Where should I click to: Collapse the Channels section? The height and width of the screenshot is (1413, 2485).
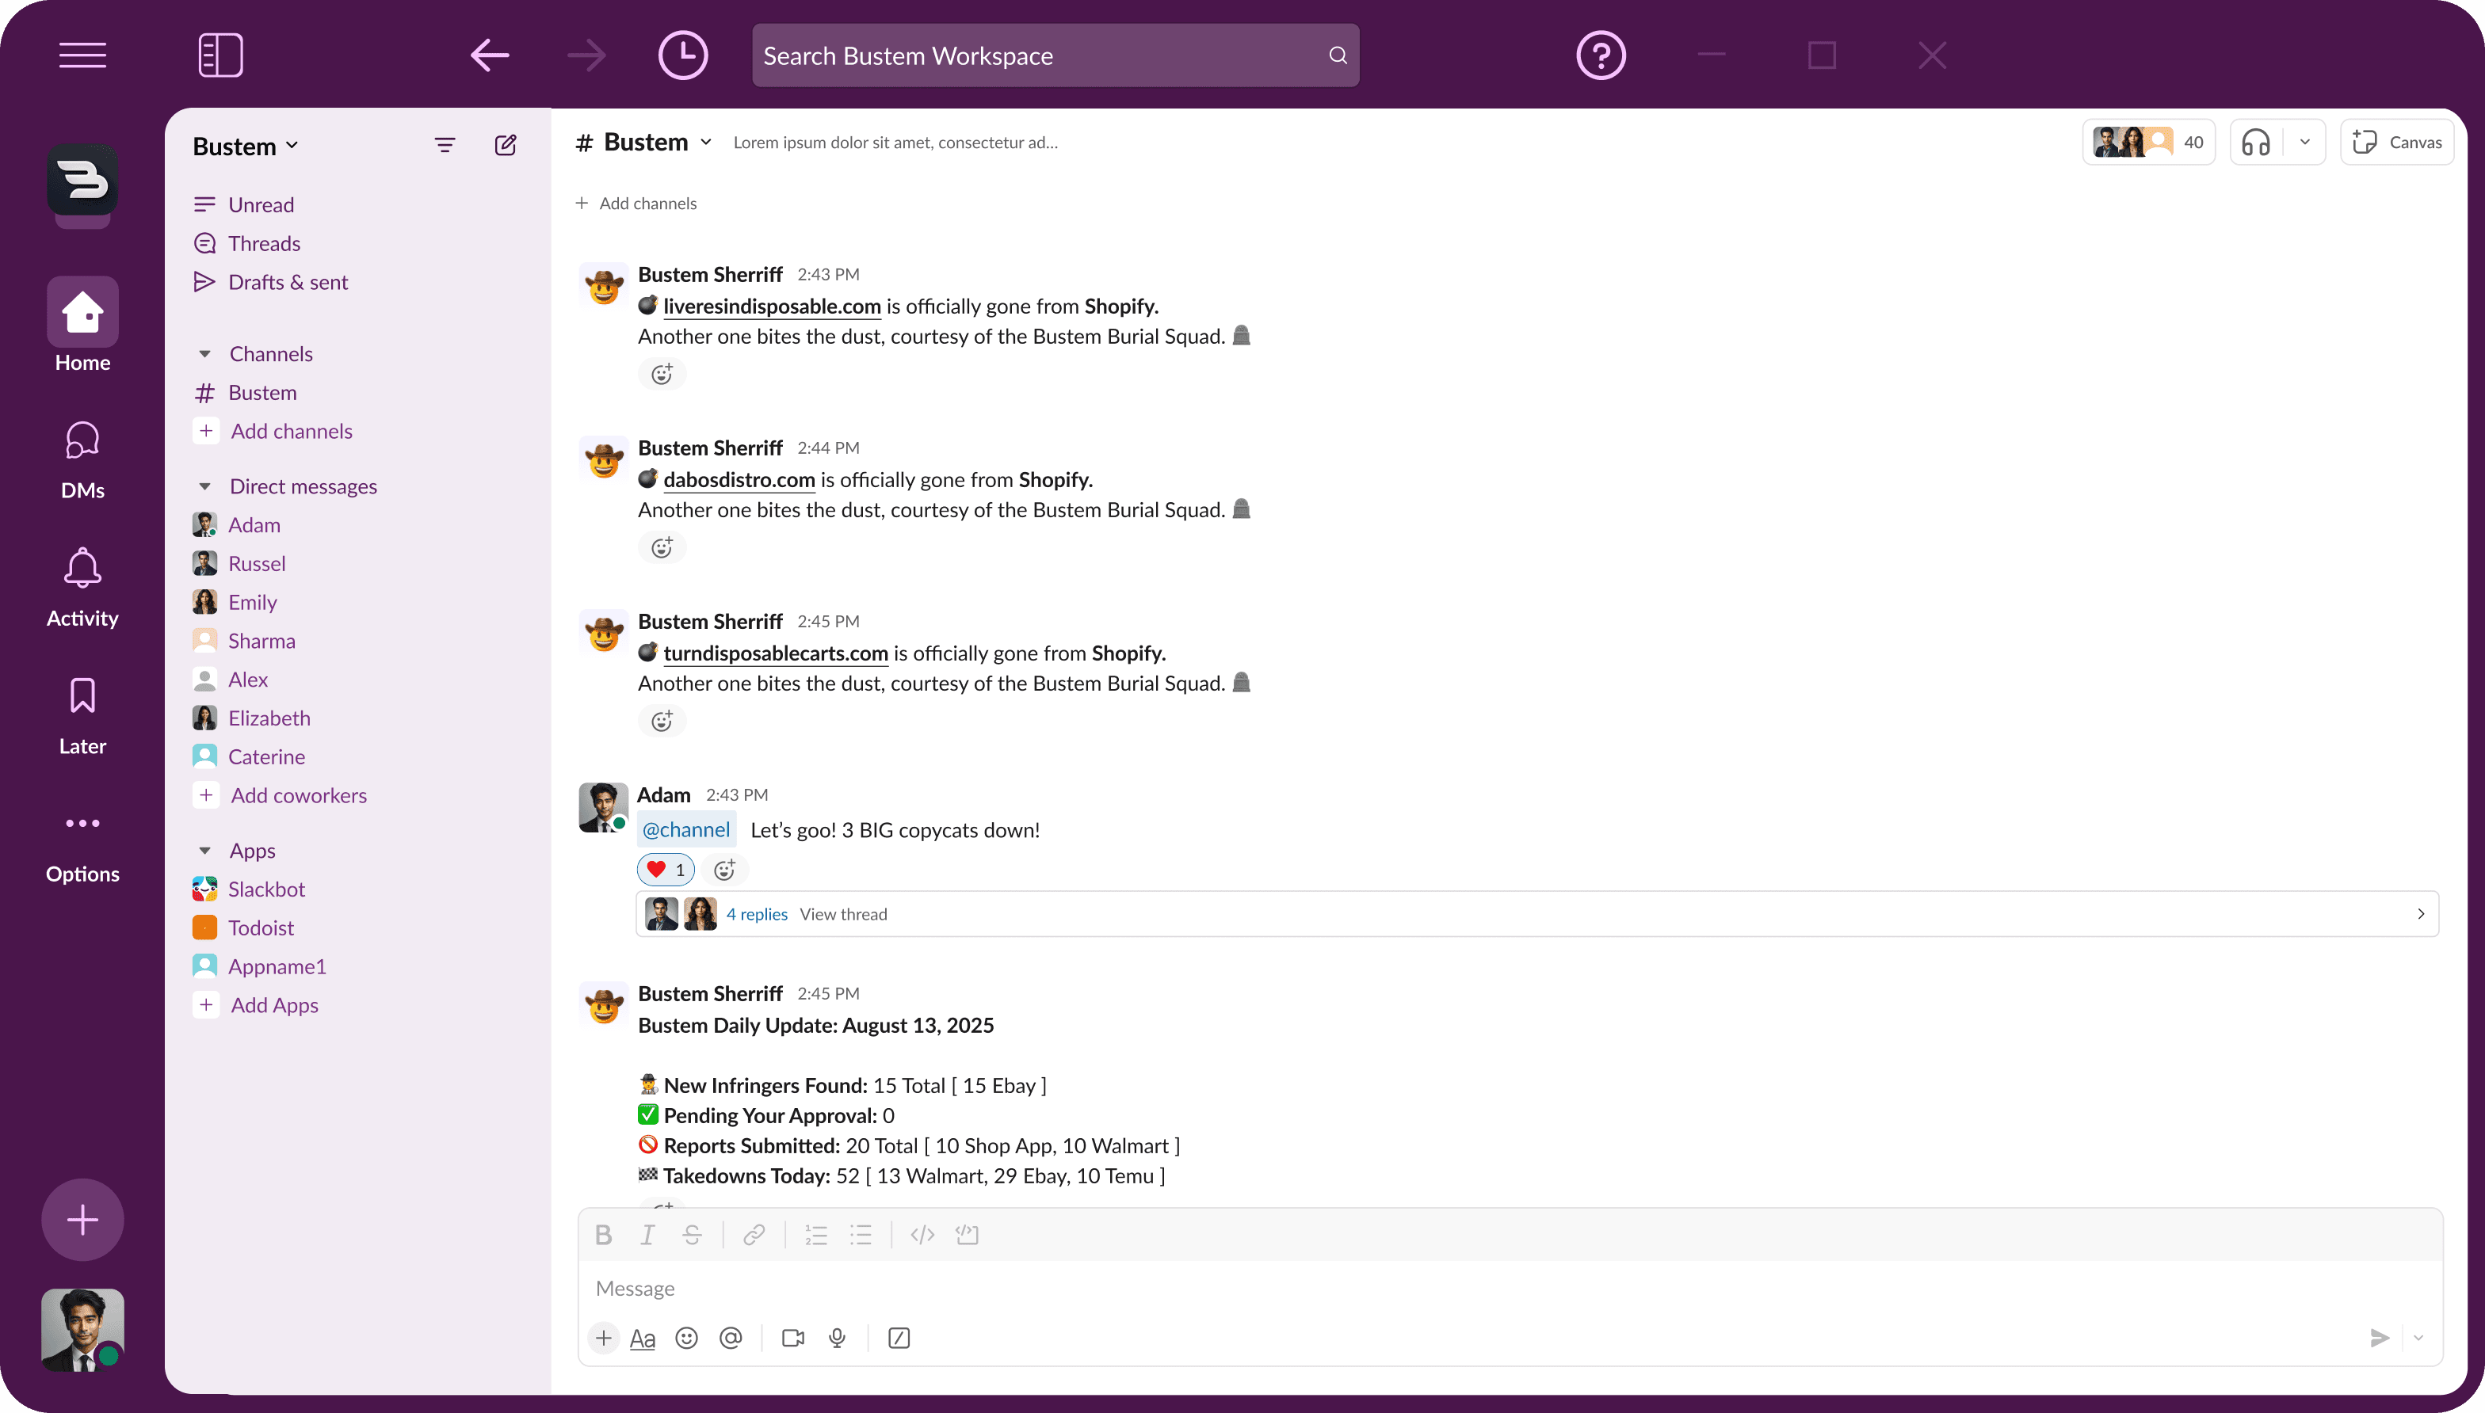204,354
